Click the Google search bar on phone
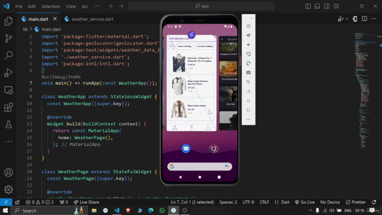Image resolution: width=382 pixels, height=215 pixels. (x=199, y=167)
